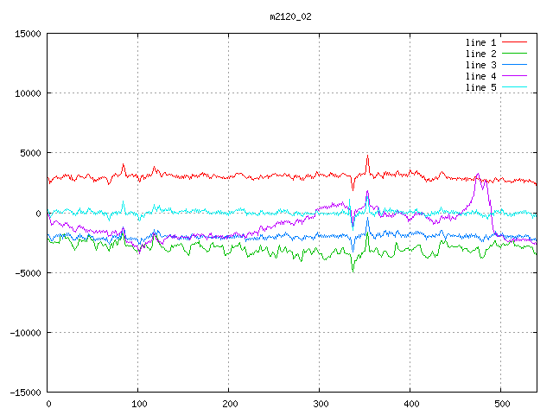Click y-axis label 15000
553x415 pixels.
28,34
